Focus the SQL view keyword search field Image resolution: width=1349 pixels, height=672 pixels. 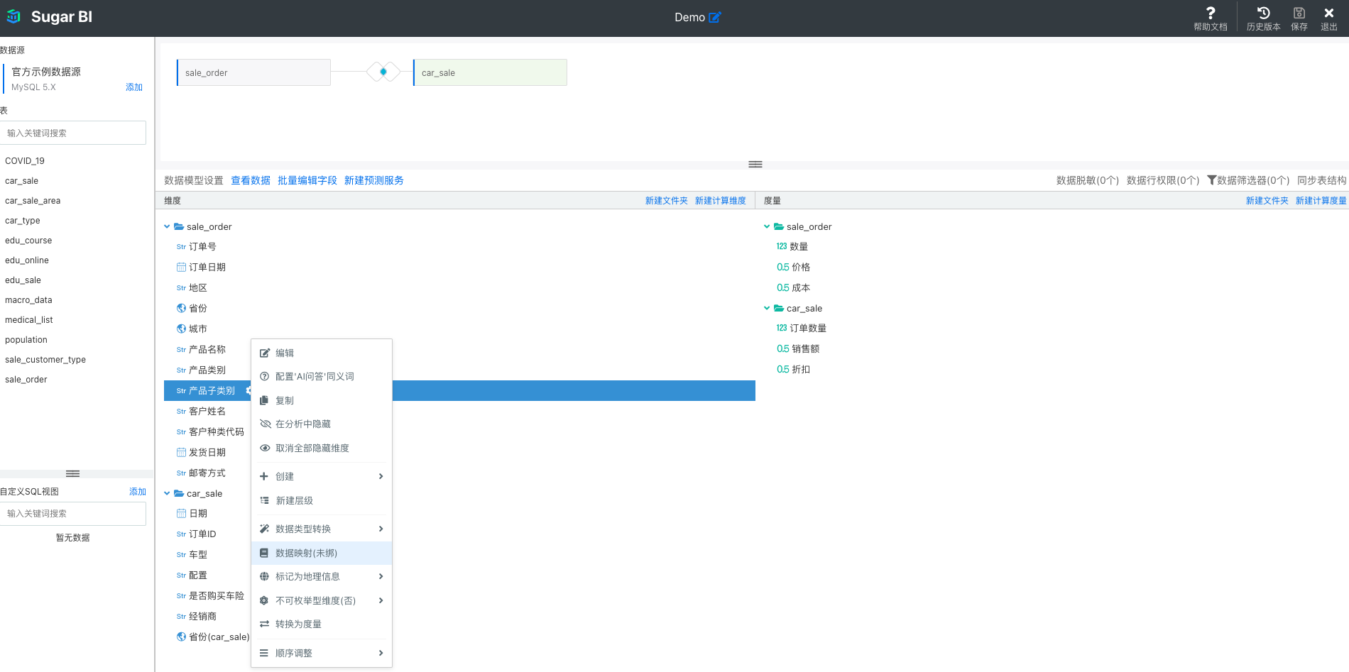(73, 514)
